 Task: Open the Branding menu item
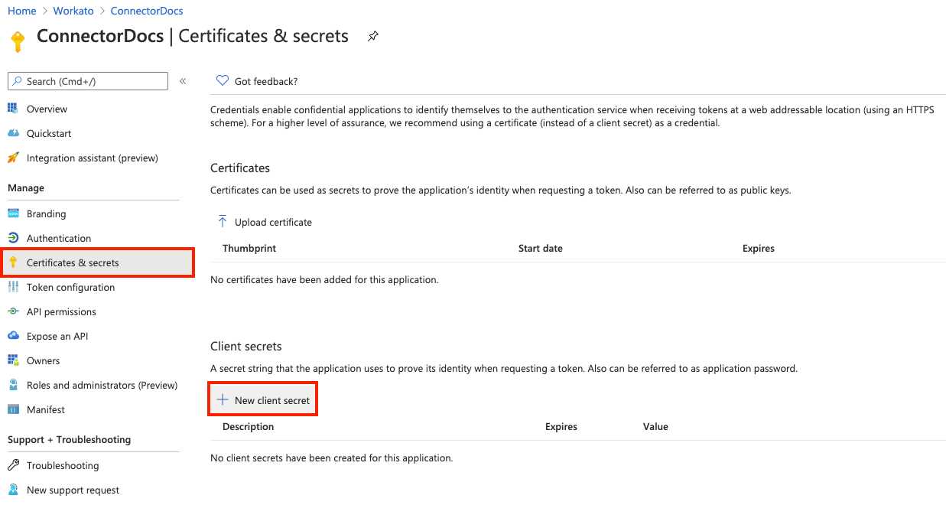pos(46,213)
